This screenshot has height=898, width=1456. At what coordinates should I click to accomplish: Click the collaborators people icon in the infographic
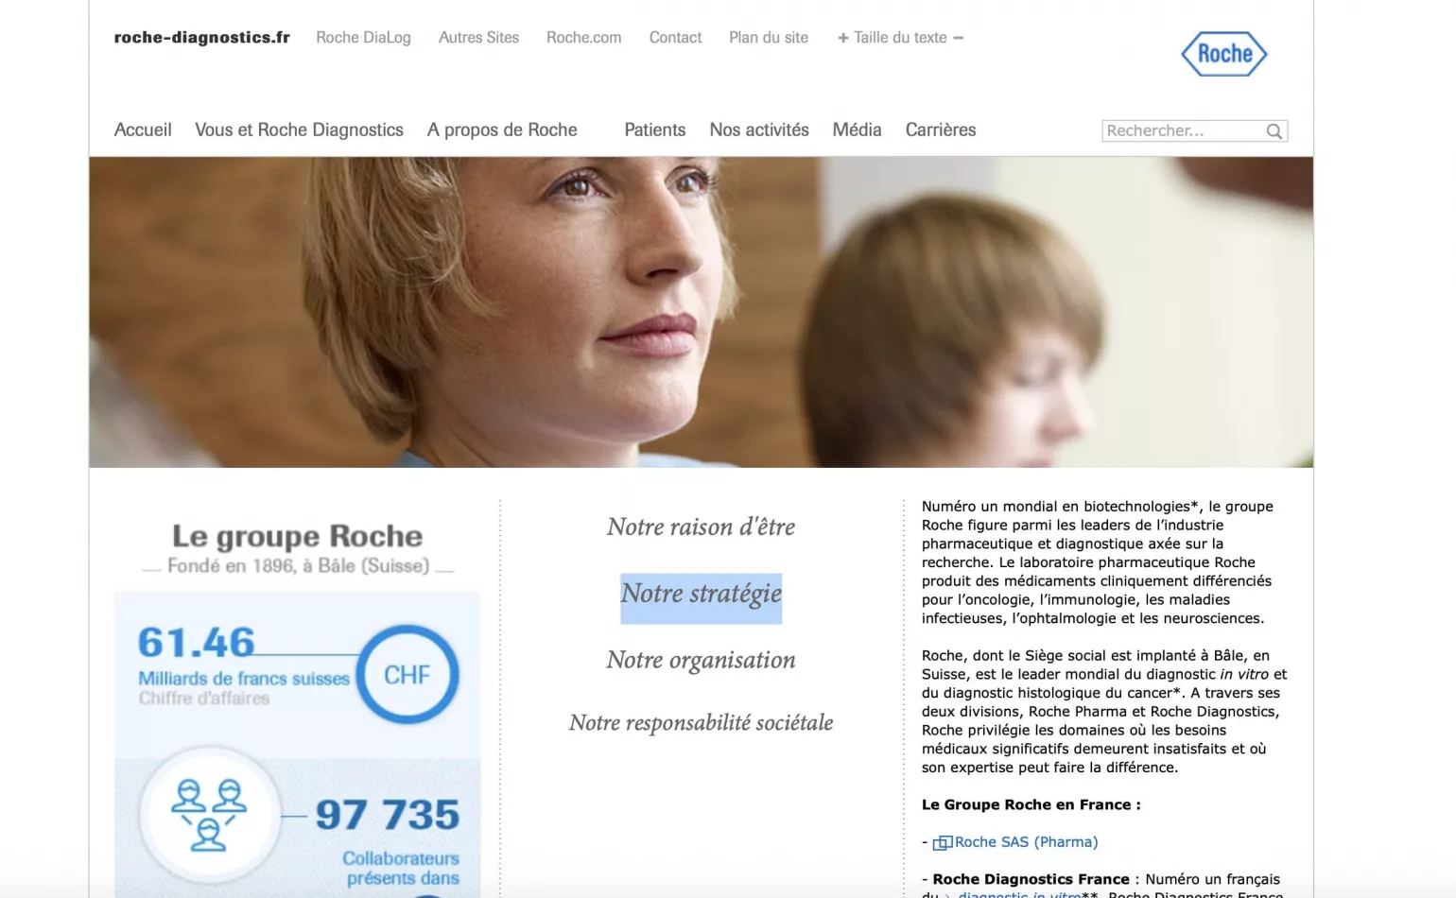[x=208, y=815]
